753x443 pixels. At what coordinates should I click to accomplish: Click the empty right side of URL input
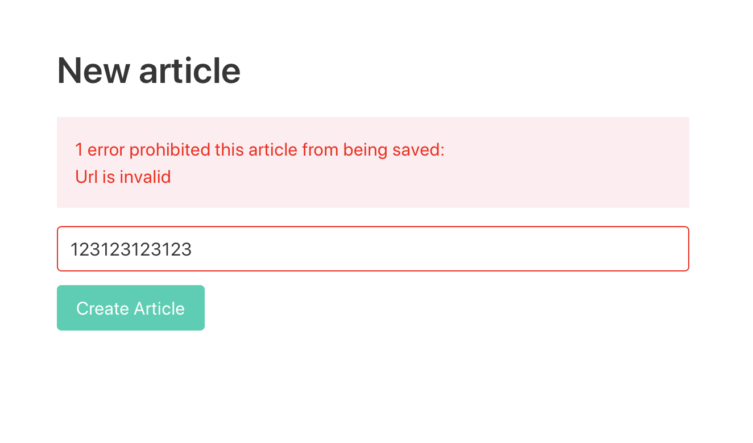(x=512, y=249)
